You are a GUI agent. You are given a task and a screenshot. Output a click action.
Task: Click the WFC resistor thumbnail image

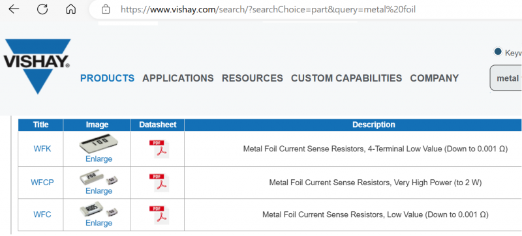[99, 211]
